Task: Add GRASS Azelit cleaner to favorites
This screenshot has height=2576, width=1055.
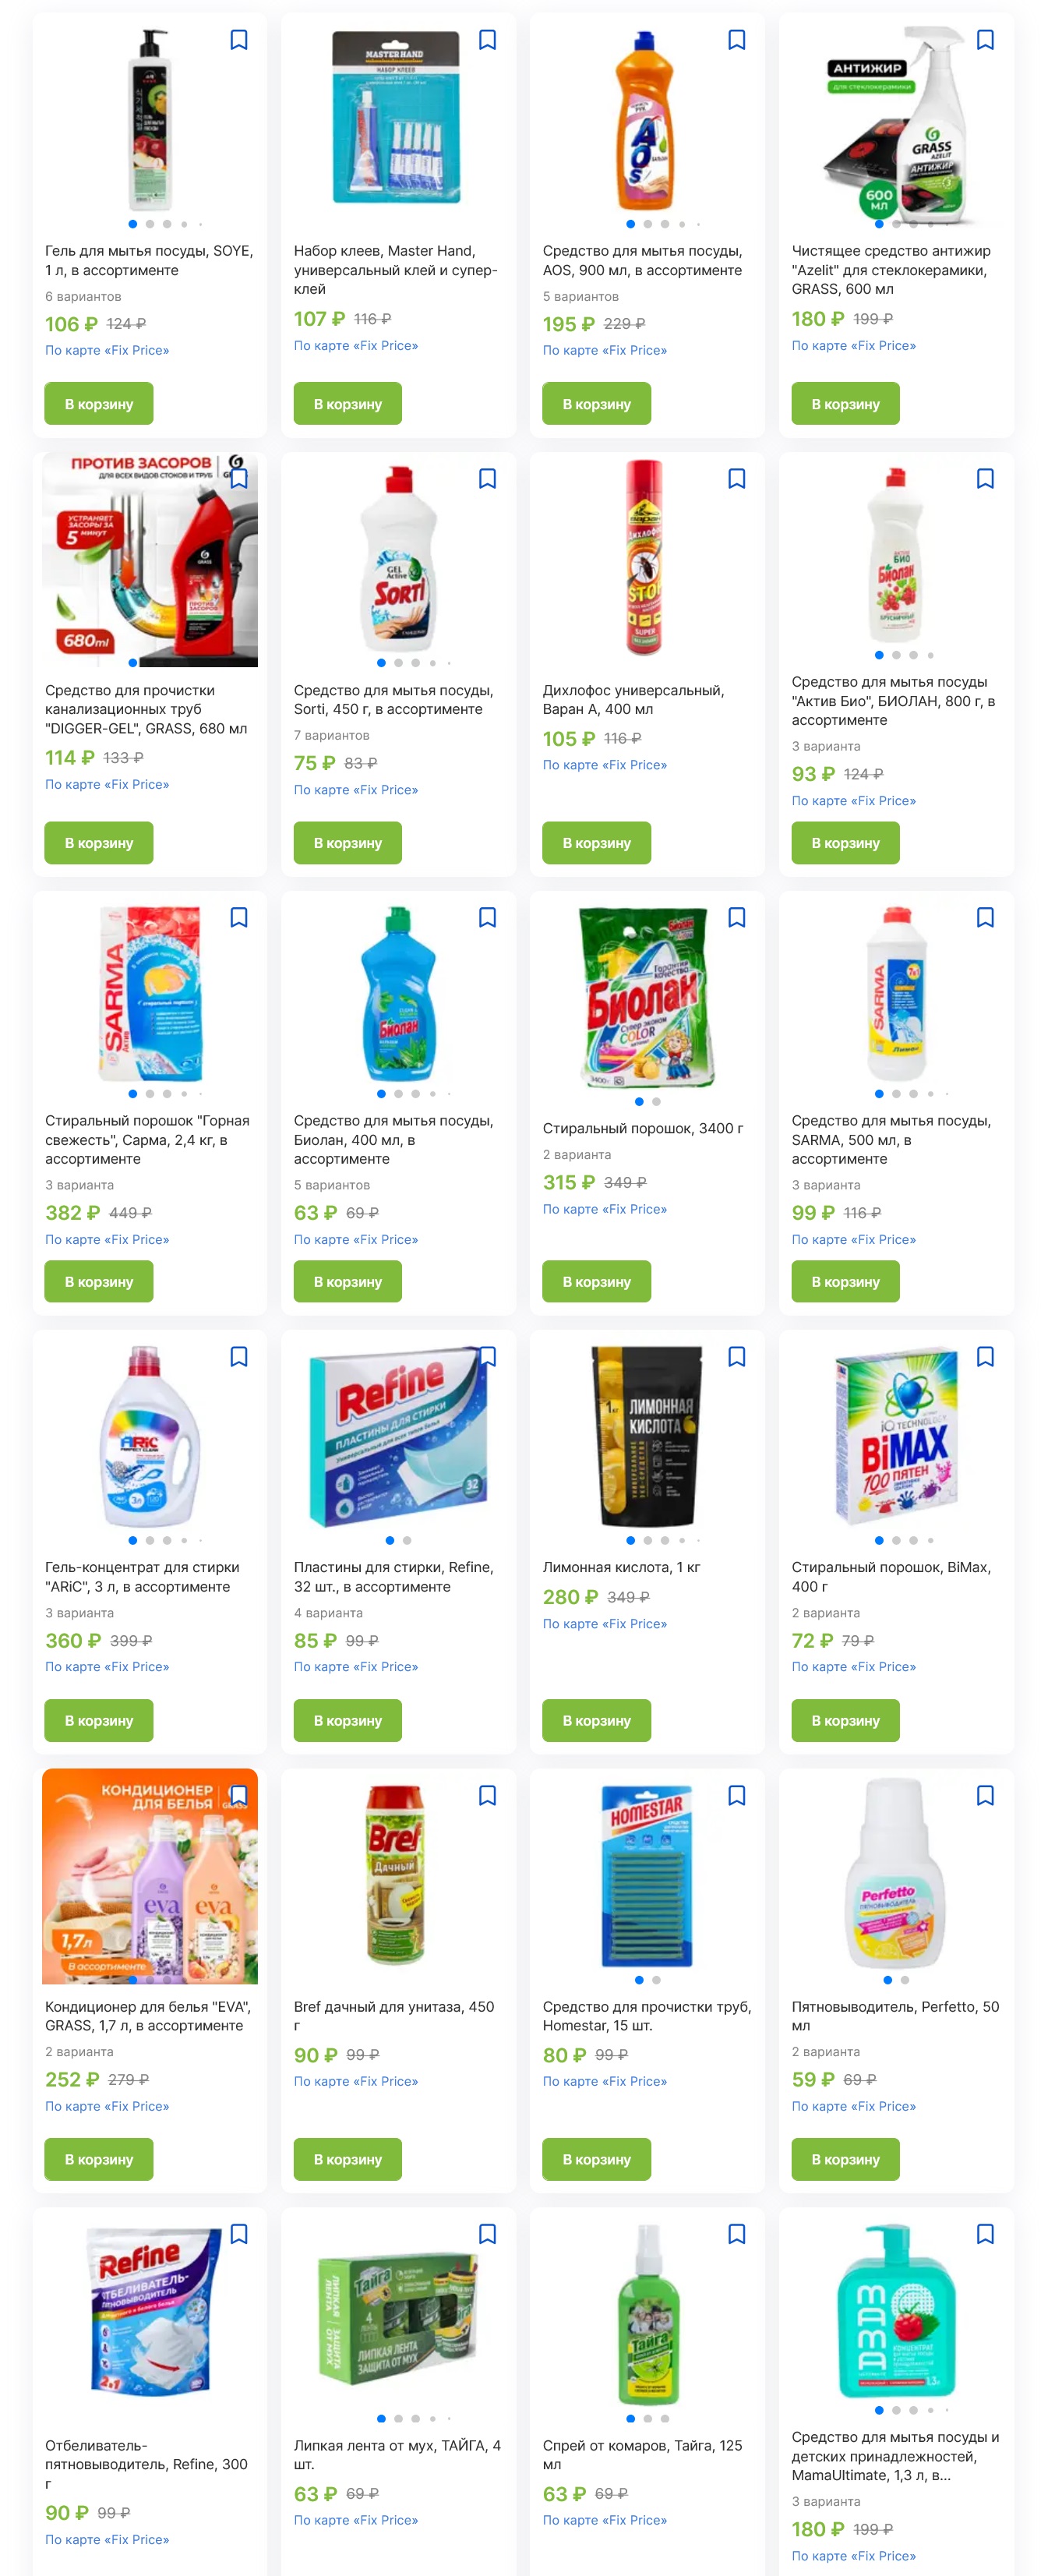Action: click(985, 40)
